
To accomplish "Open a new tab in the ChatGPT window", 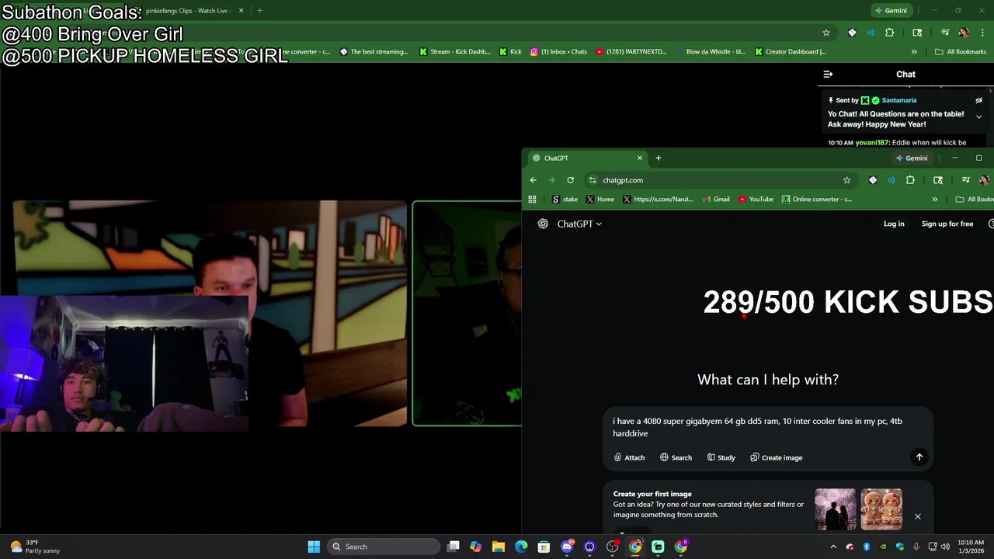I will pos(658,158).
